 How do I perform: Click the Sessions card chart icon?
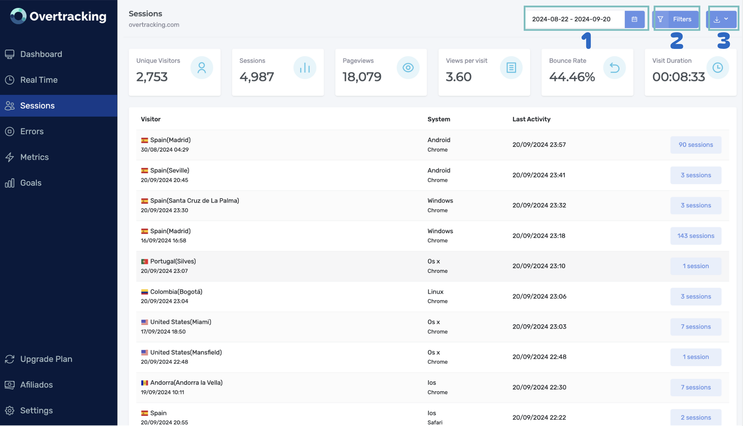305,67
